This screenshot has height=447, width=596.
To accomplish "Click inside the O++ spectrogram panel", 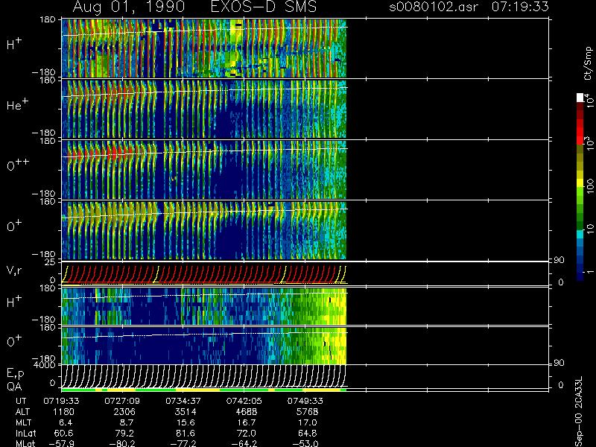I will click(203, 170).
